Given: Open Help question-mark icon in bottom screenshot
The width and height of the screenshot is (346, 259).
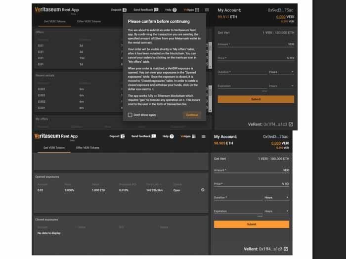Looking at the screenshot, I should pos(172,136).
